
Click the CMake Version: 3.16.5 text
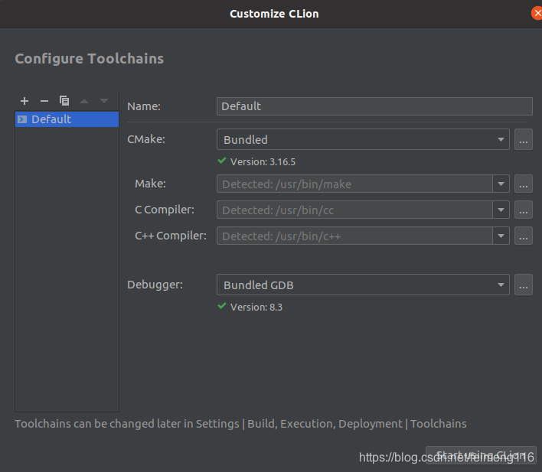pyautogui.click(x=263, y=161)
